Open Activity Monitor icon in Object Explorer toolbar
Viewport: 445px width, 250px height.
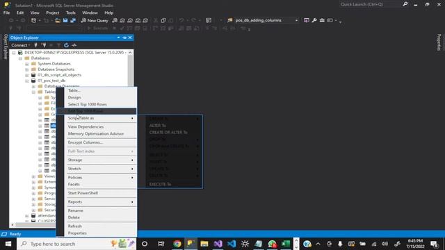click(74, 45)
